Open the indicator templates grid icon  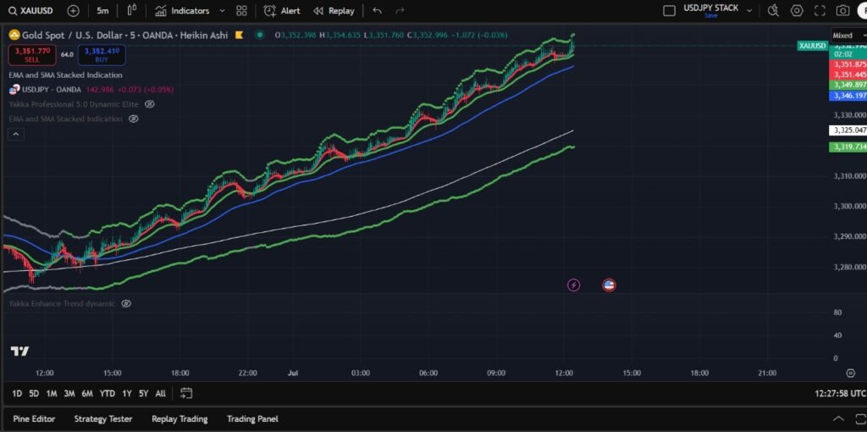pos(242,11)
